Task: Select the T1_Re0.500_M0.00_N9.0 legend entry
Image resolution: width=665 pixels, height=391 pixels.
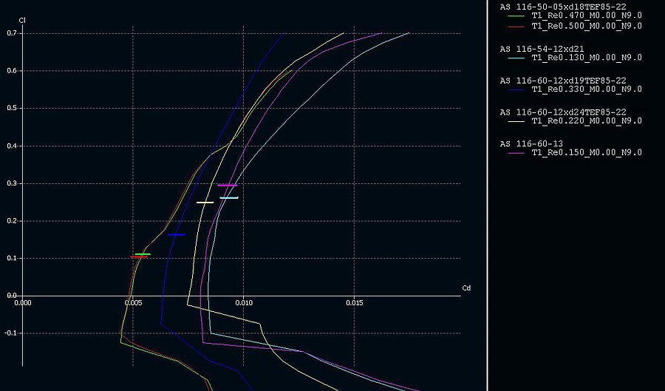Action: tap(587, 26)
